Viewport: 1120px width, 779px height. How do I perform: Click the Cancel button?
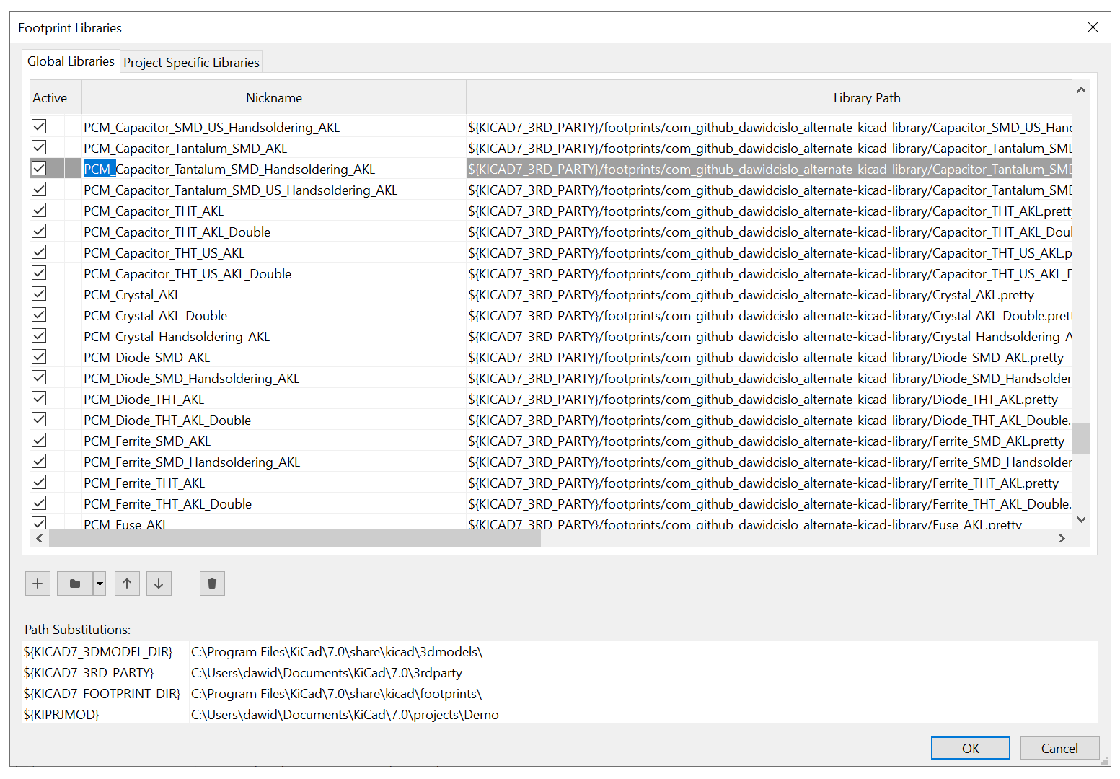[1059, 748]
